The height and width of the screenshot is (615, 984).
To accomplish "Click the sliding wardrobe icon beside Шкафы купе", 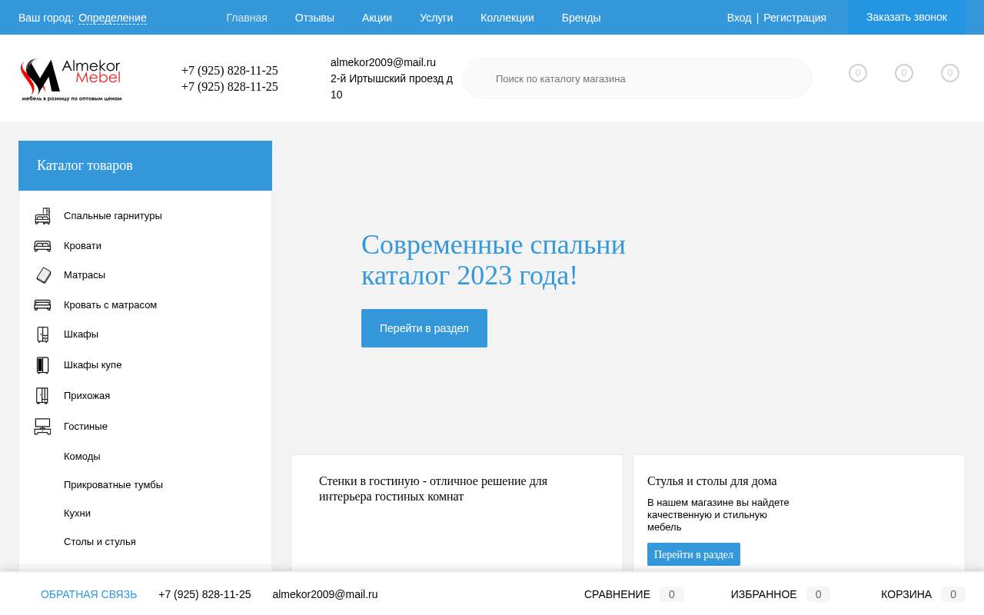I will pos(43,365).
